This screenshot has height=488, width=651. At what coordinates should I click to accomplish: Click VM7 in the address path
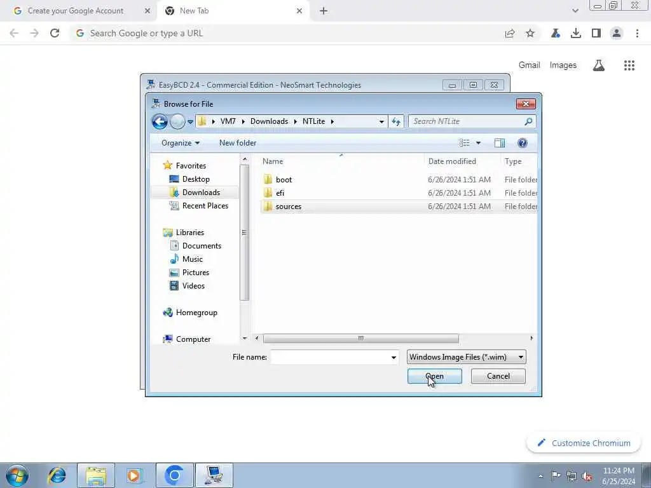(x=228, y=121)
